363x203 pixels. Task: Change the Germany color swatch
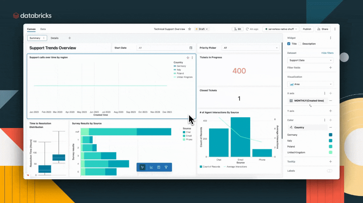(x=330, y=135)
